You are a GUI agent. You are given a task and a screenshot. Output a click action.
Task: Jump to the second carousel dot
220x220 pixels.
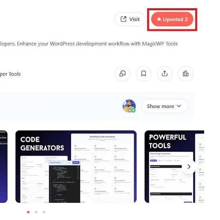36,212
